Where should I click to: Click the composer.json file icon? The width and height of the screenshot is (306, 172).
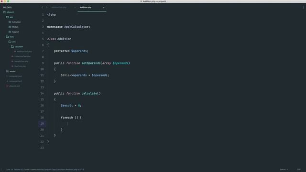pos(7,76)
